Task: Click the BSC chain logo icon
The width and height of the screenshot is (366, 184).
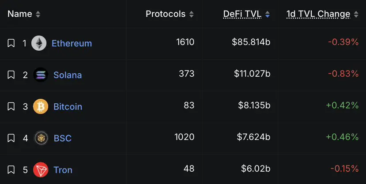Action: click(x=41, y=138)
